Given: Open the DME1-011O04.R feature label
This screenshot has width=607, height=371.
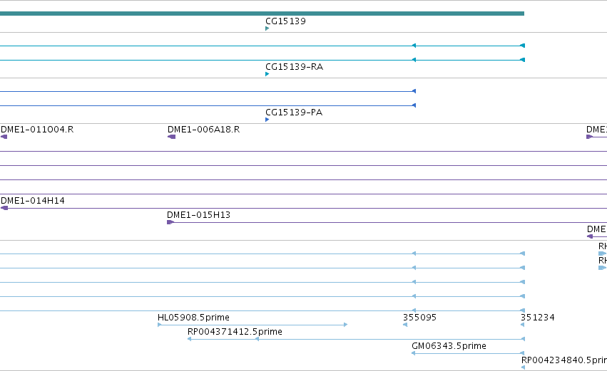Looking at the screenshot, I should [37, 130].
